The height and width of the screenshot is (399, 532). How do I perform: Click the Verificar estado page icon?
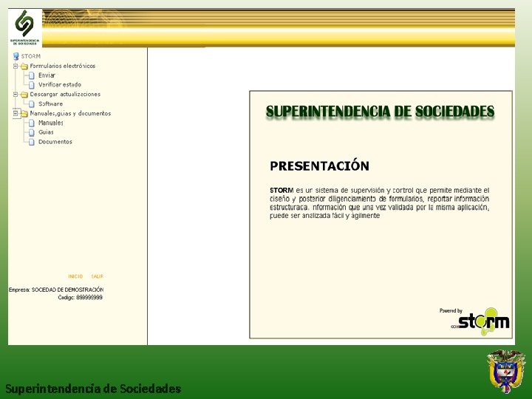[x=32, y=85]
